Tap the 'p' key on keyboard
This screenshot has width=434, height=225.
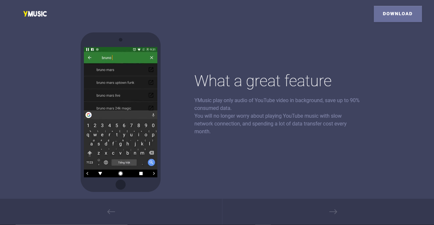click(153, 135)
